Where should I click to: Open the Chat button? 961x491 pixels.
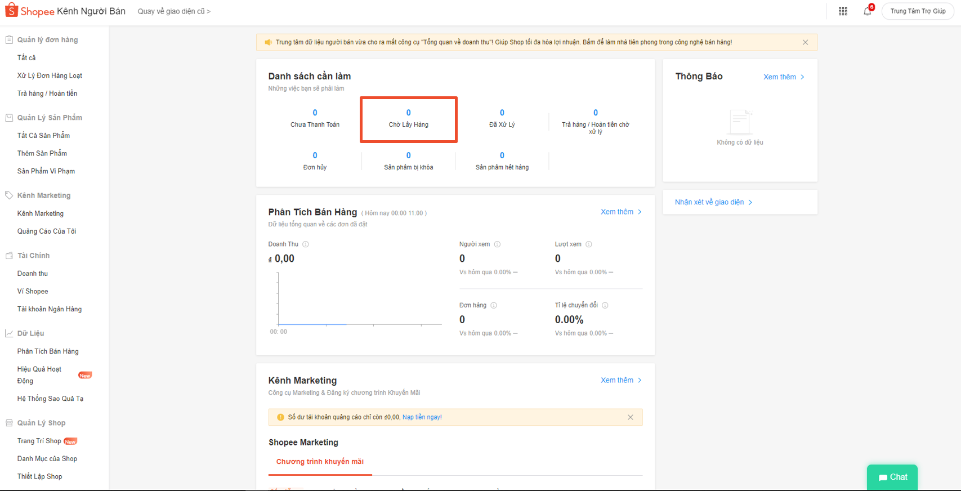(892, 477)
